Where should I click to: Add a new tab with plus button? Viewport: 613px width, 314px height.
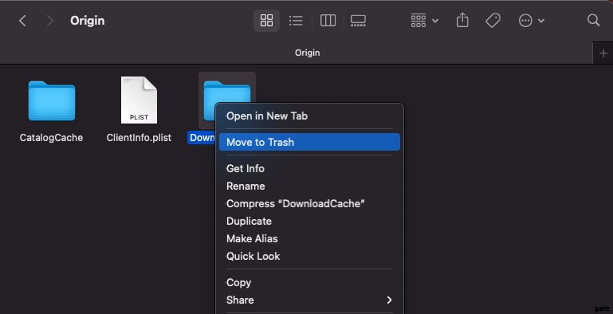point(603,53)
